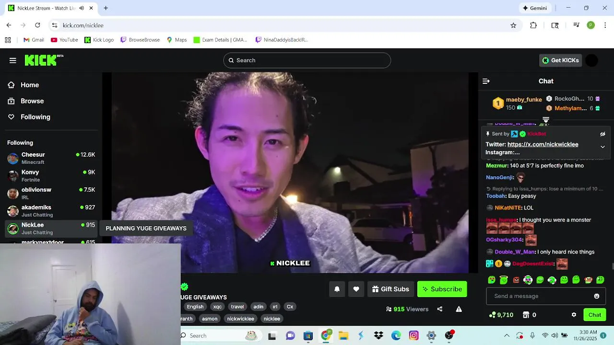Screen dimensions: 614x345
Task: Open Konvy's Fortnite channel
Action: [x=51, y=176]
